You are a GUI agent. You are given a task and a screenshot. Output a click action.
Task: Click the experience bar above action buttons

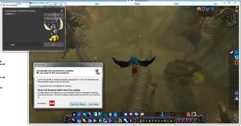tap(134, 117)
